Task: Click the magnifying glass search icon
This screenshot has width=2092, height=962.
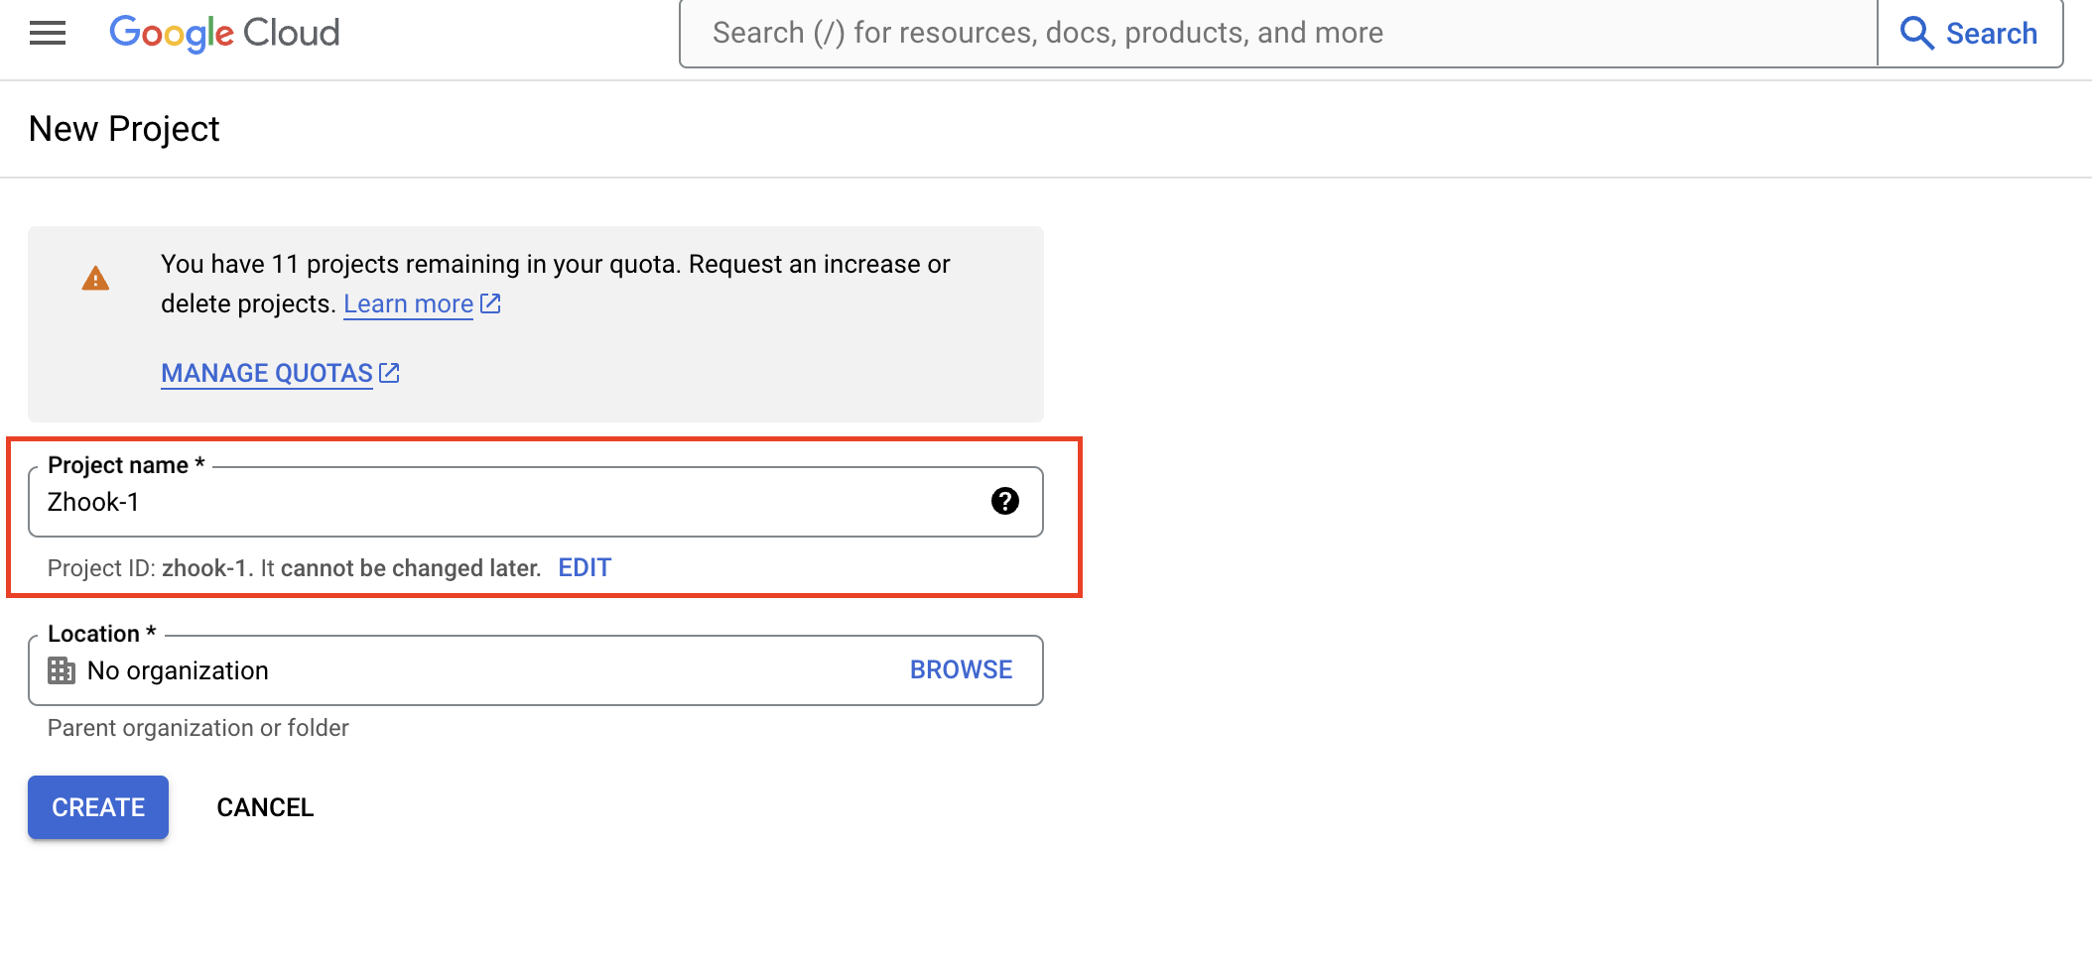Action: pyautogui.click(x=1915, y=34)
